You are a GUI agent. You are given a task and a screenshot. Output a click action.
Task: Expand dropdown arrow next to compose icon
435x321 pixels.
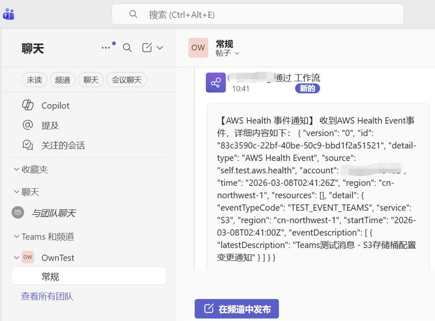[160, 48]
